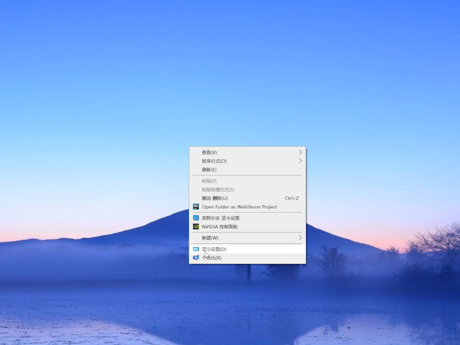
Task: Click the green NVIDIA control panel icon
Action: click(195, 227)
